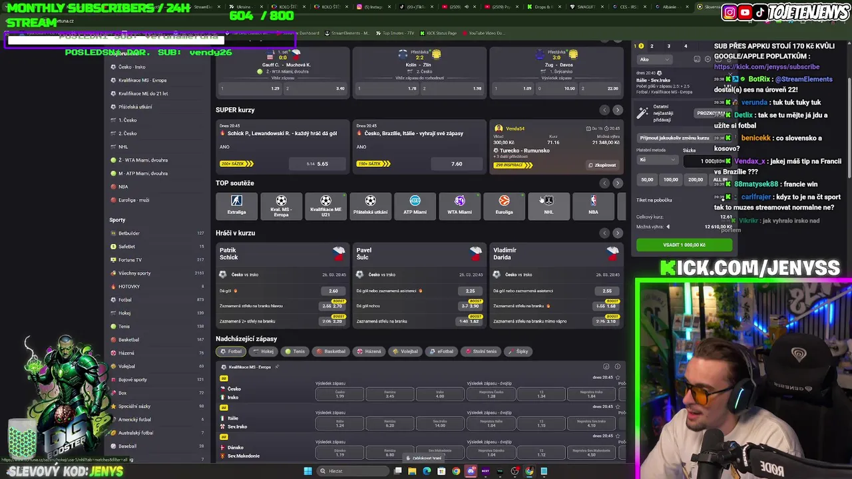Show next Hráči v kurzu cards

tap(617, 233)
